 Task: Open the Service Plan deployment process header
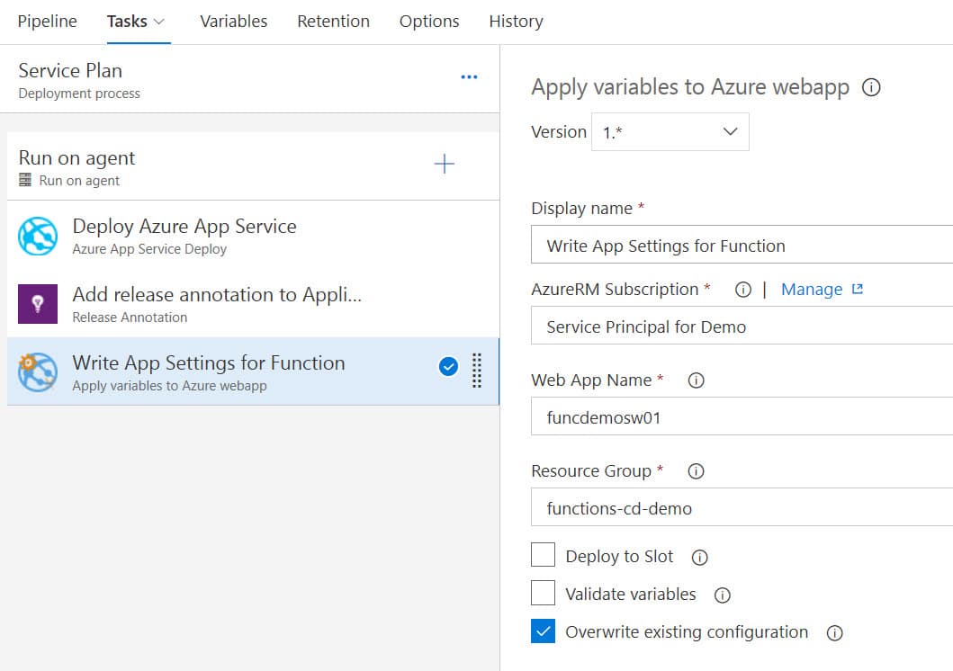[249, 79]
